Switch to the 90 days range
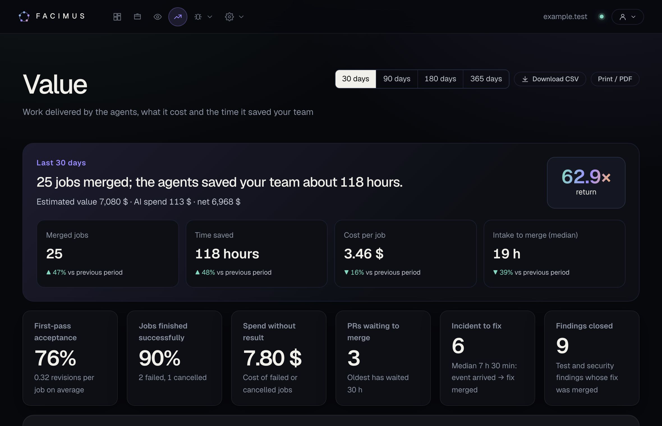The height and width of the screenshot is (426, 662). pos(397,79)
